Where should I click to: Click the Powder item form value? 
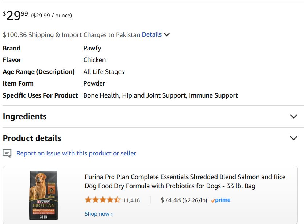(94, 83)
